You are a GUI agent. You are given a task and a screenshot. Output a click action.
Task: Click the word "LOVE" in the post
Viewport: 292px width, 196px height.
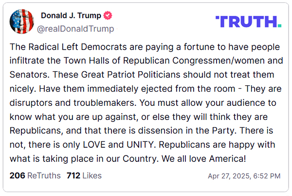click(94, 144)
